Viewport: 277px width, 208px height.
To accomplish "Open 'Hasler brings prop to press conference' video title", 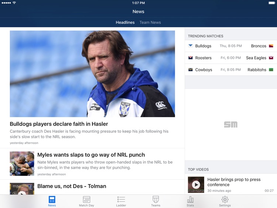I will tap(234, 182).
